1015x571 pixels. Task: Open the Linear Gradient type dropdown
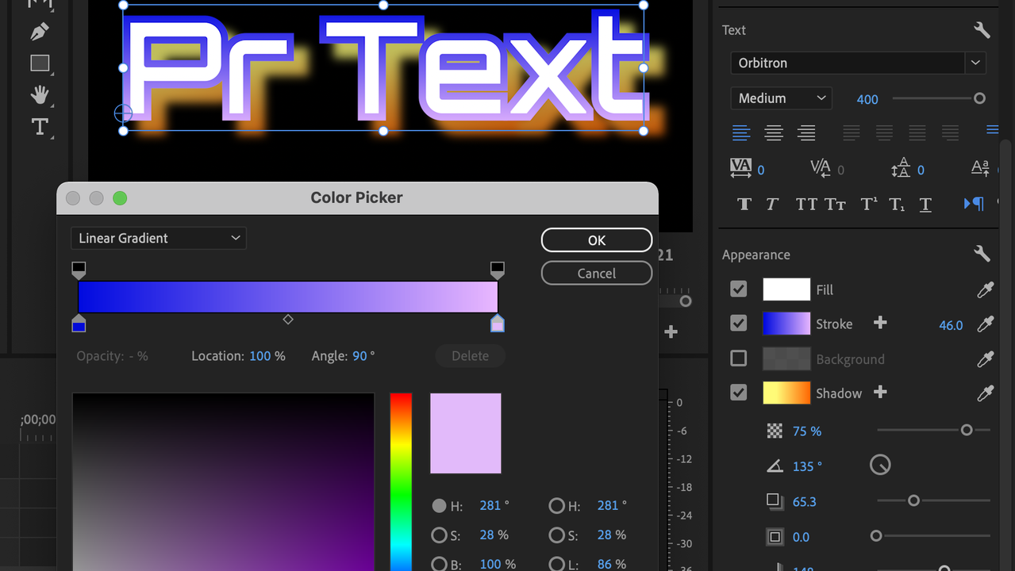(x=159, y=238)
